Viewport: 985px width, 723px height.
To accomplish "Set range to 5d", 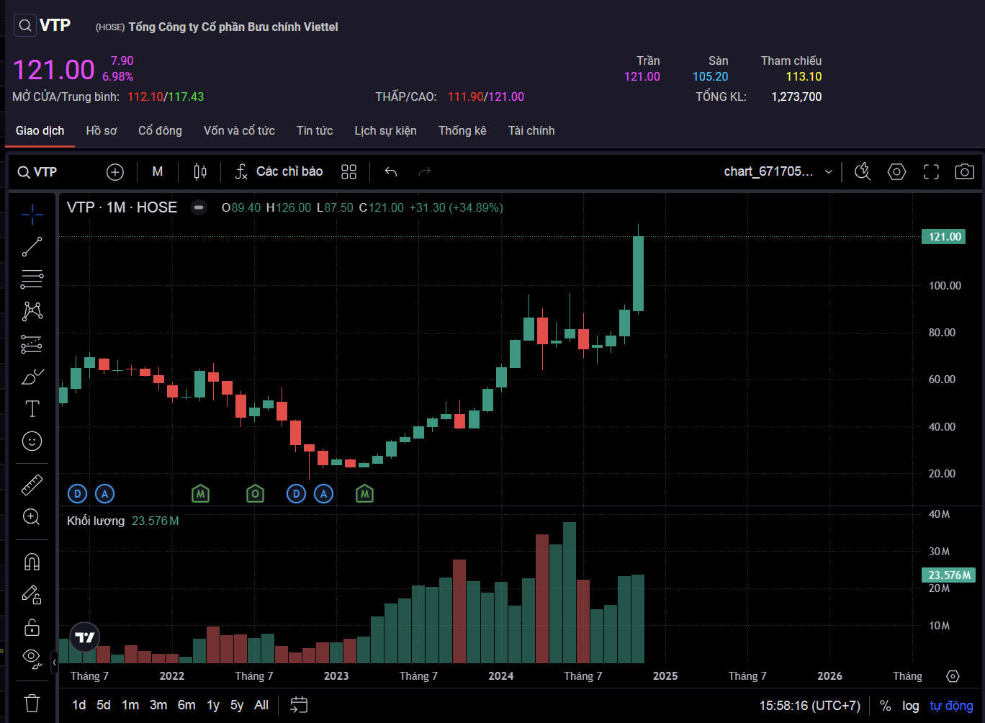I will pos(104,705).
